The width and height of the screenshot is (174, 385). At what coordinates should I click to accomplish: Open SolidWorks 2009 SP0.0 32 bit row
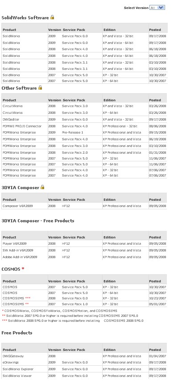[x=84, y=36]
